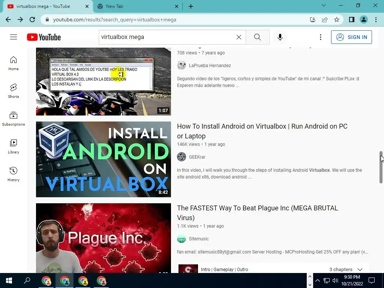
Task: Open Library in sidebar
Action: pos(13,147)
